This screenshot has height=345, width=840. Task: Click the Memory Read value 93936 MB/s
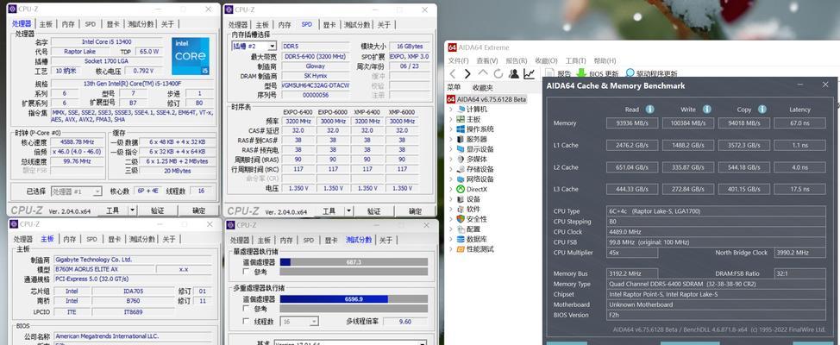[x=632, y=123]
